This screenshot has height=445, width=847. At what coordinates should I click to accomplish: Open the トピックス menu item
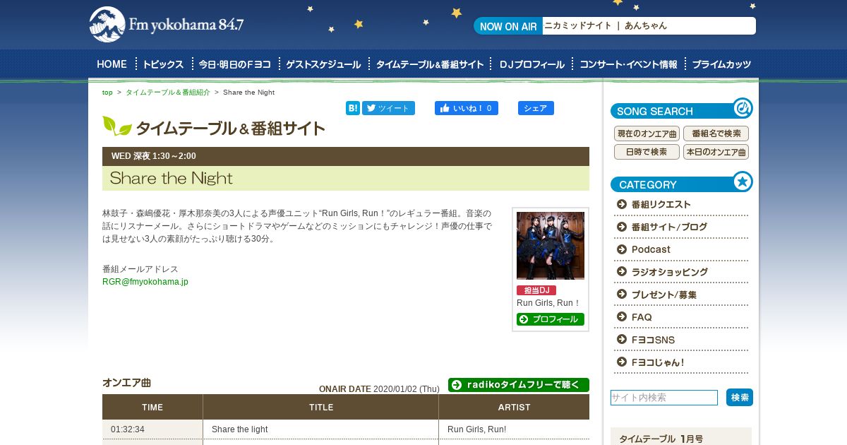coord(163,64)
